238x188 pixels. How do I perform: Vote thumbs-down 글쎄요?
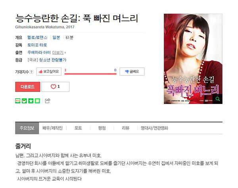pos(132,71)
